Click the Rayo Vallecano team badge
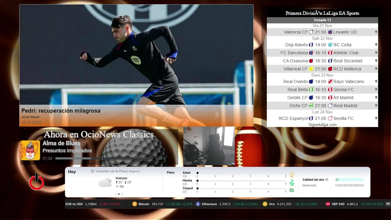Screen dimensions: 391x220 click(330, 82)
